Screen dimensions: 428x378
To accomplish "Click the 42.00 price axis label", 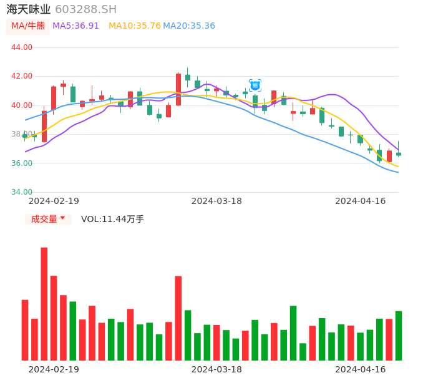I will pyautogui.click(x=22, y=76).
